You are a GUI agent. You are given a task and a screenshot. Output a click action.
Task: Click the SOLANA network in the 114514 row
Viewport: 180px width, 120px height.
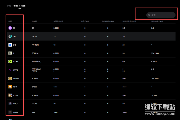point(35,79)
